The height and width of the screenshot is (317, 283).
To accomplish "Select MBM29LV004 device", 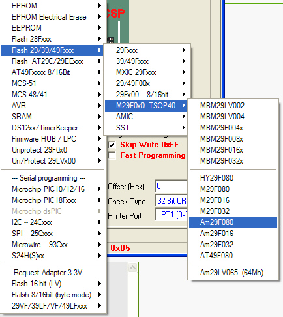I will 233,117.
